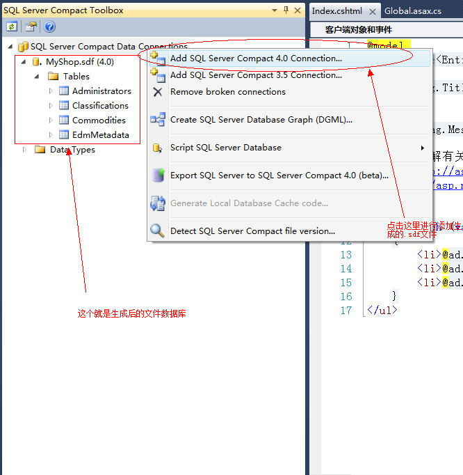Choose Add SQL Server Compact 4.0 Connection
Screen dimensions: 463x475
click(x=290, y=59)
